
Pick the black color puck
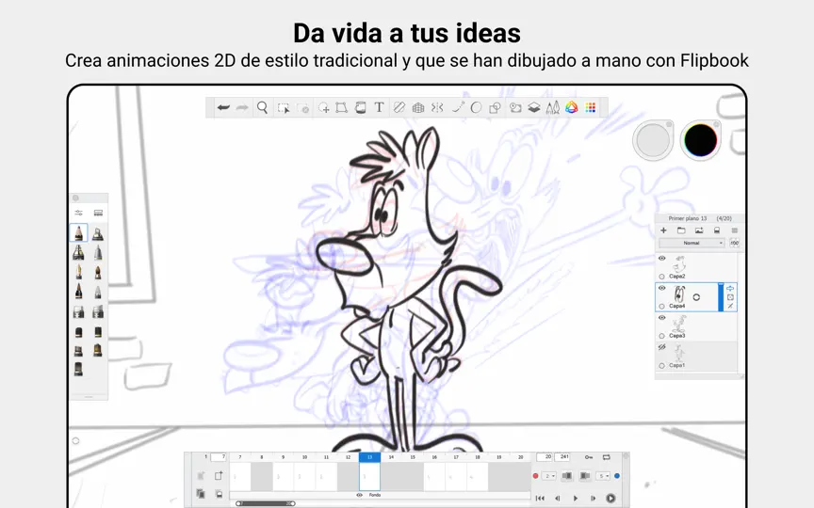pos(700,140)
